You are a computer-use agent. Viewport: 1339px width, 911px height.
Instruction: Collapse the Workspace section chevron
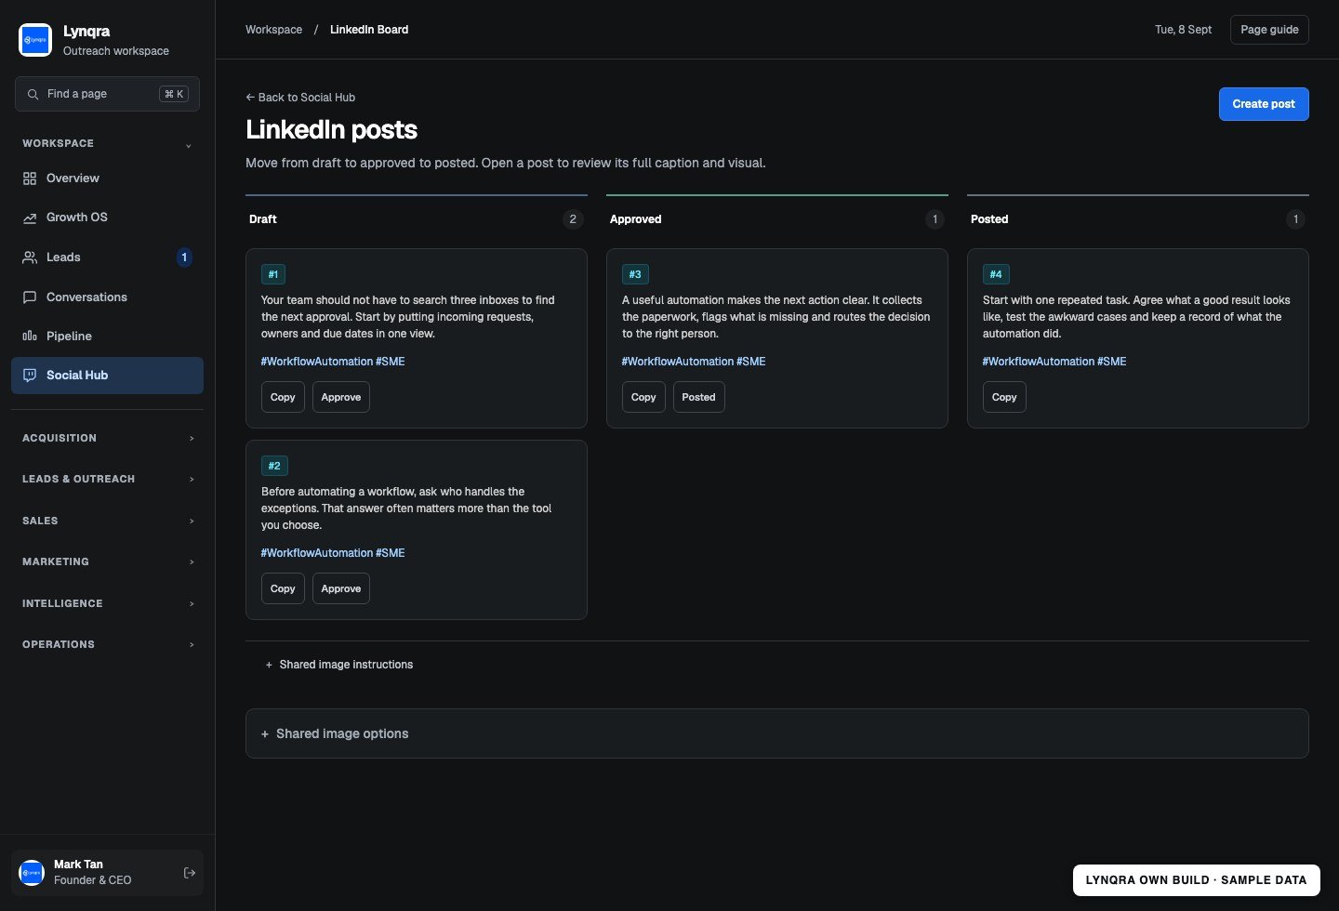point(189,144)
